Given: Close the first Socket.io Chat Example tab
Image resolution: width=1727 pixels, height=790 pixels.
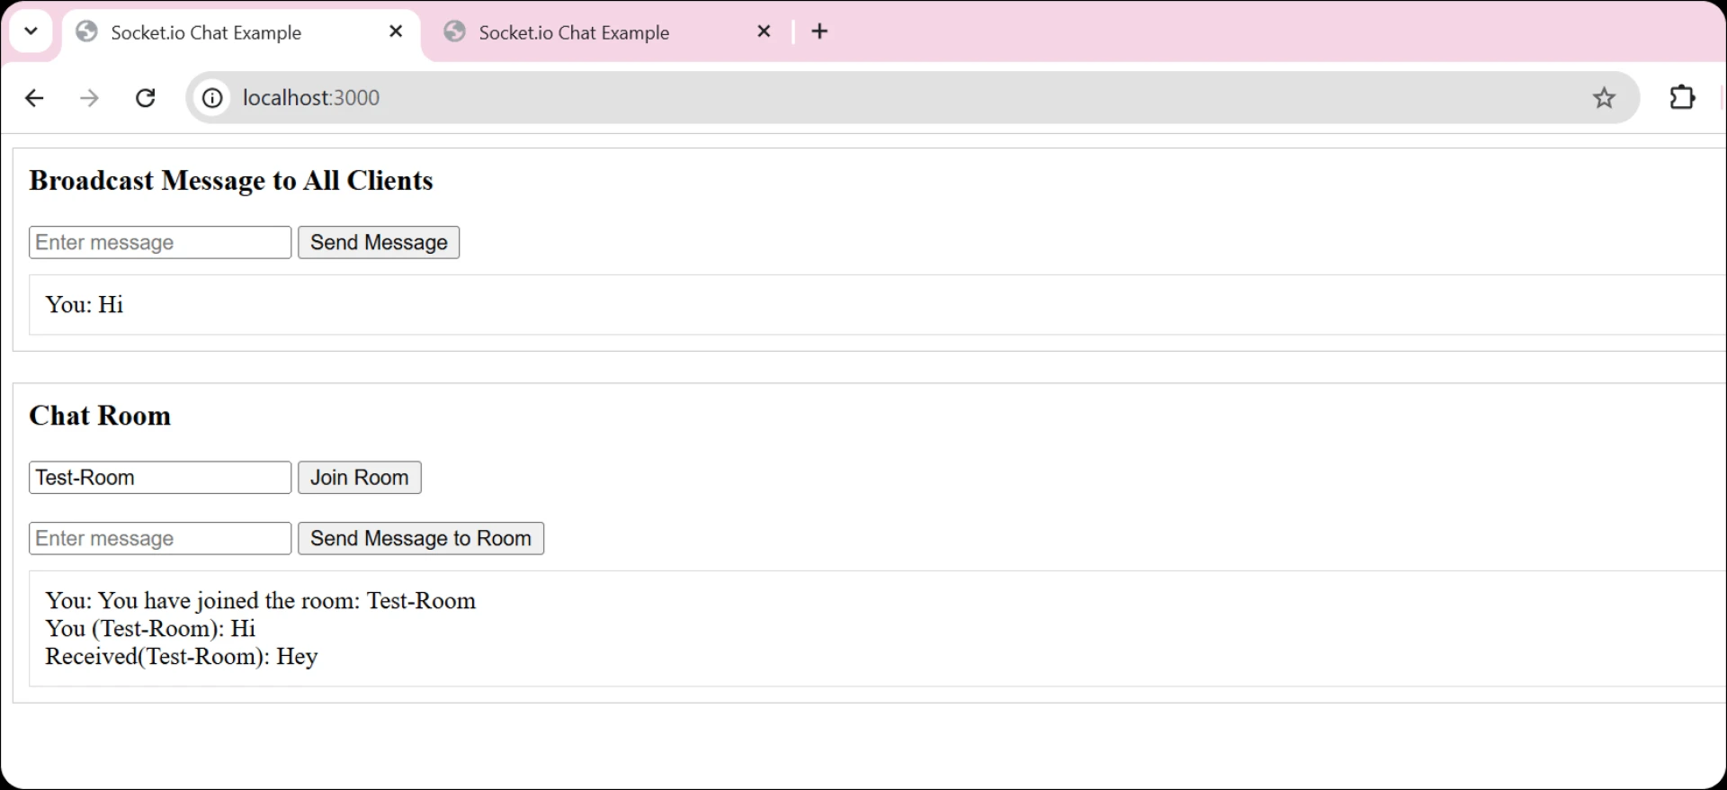Looking at the screenshot, I should coord(396,31).
